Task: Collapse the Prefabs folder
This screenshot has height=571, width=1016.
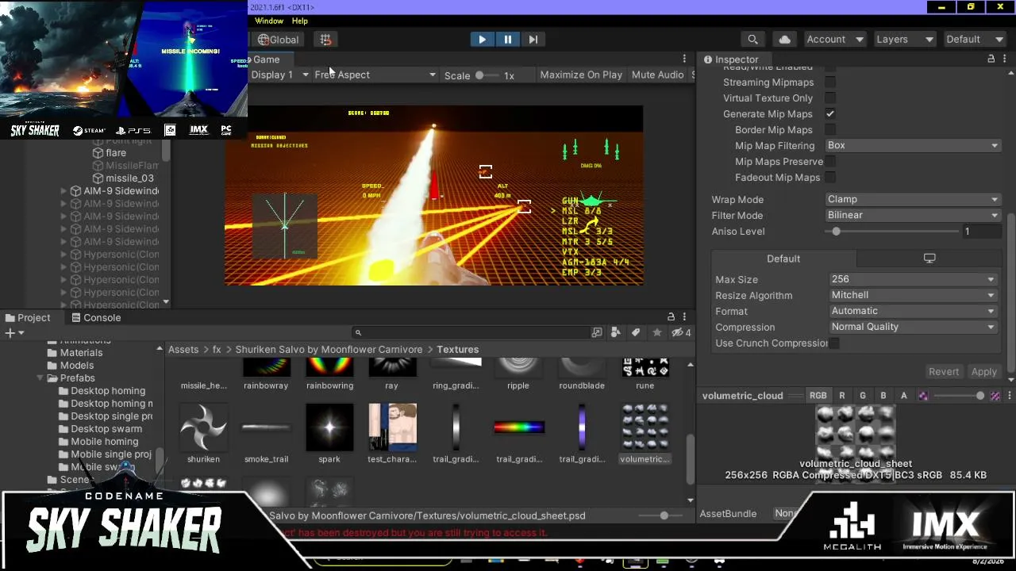Action: (x=40, y=378)
